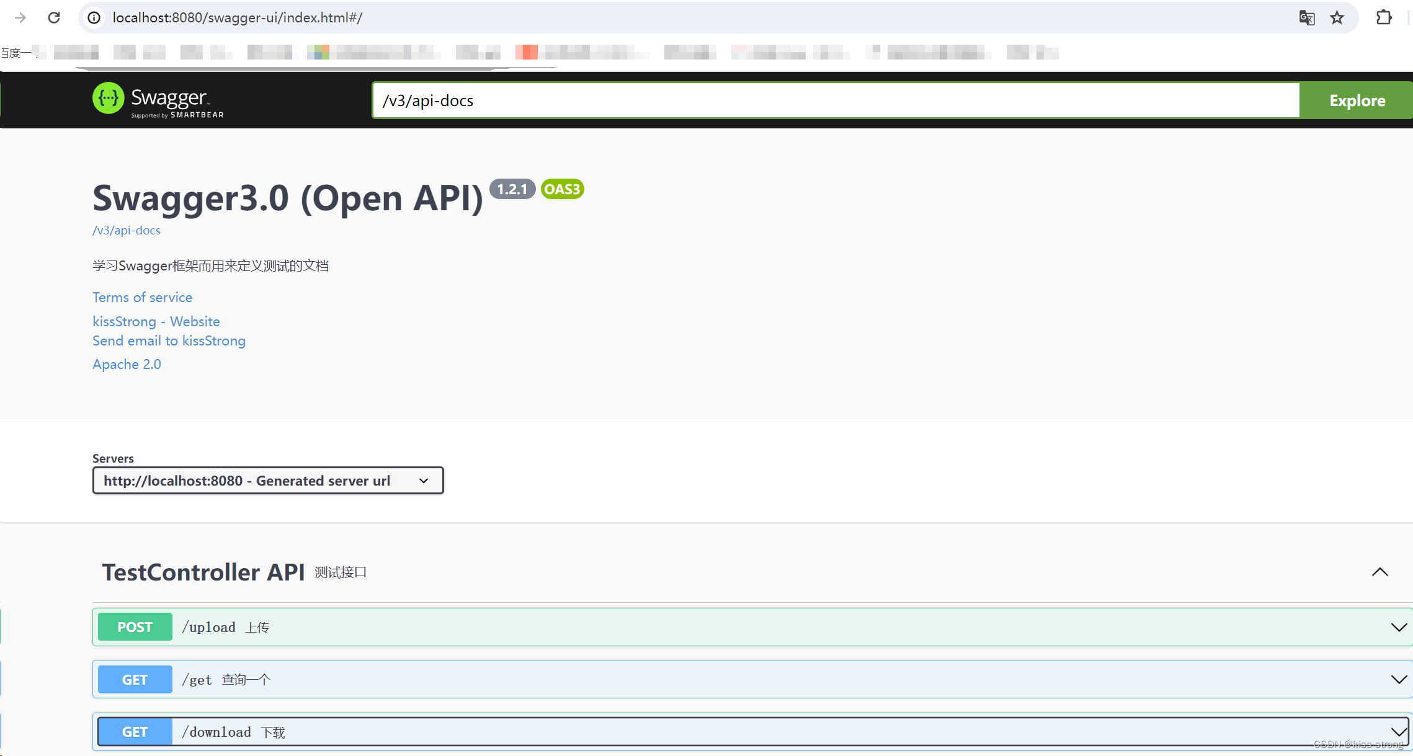The image size is (1413, 756).
Task: Click the site info icon in the address bar
Action: (94, 17)
